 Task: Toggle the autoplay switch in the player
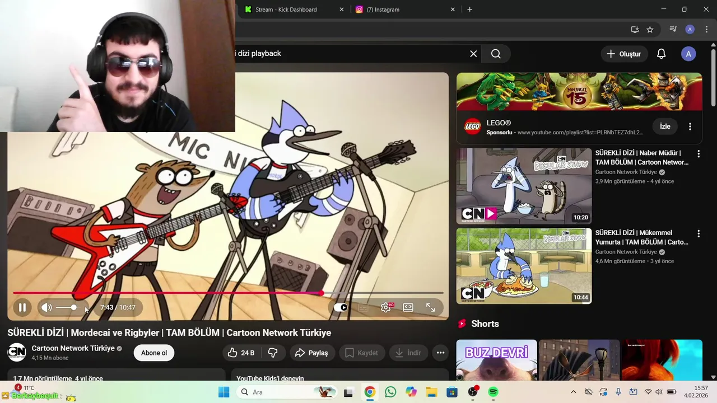coord(341,307)
